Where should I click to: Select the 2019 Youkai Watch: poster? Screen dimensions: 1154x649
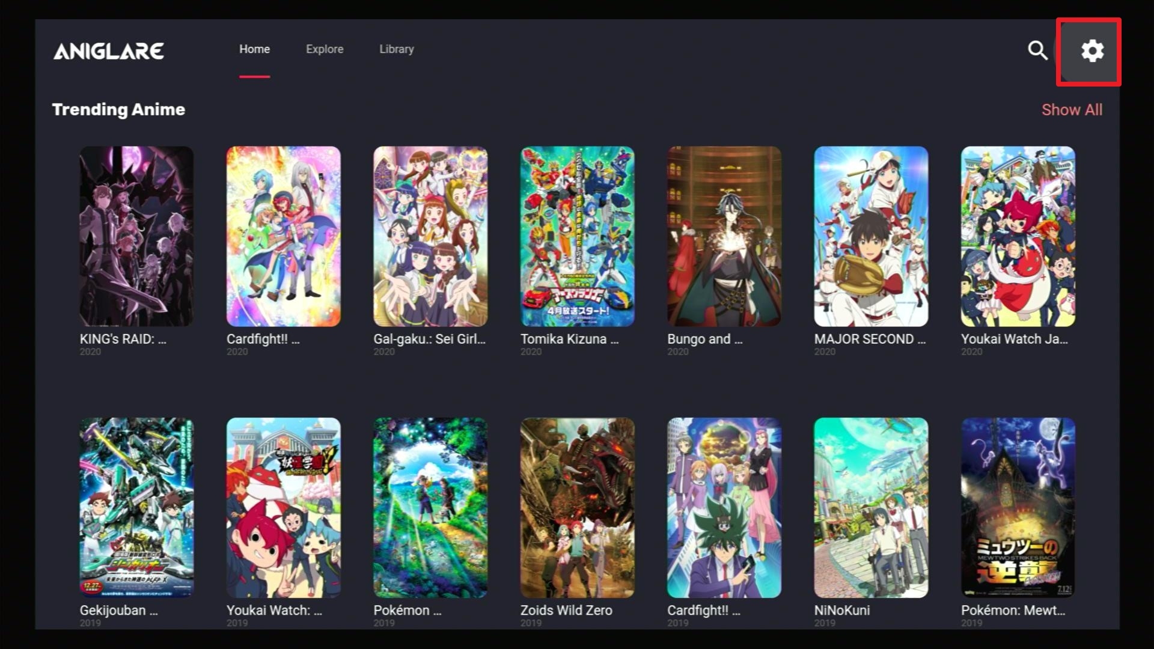283,508
